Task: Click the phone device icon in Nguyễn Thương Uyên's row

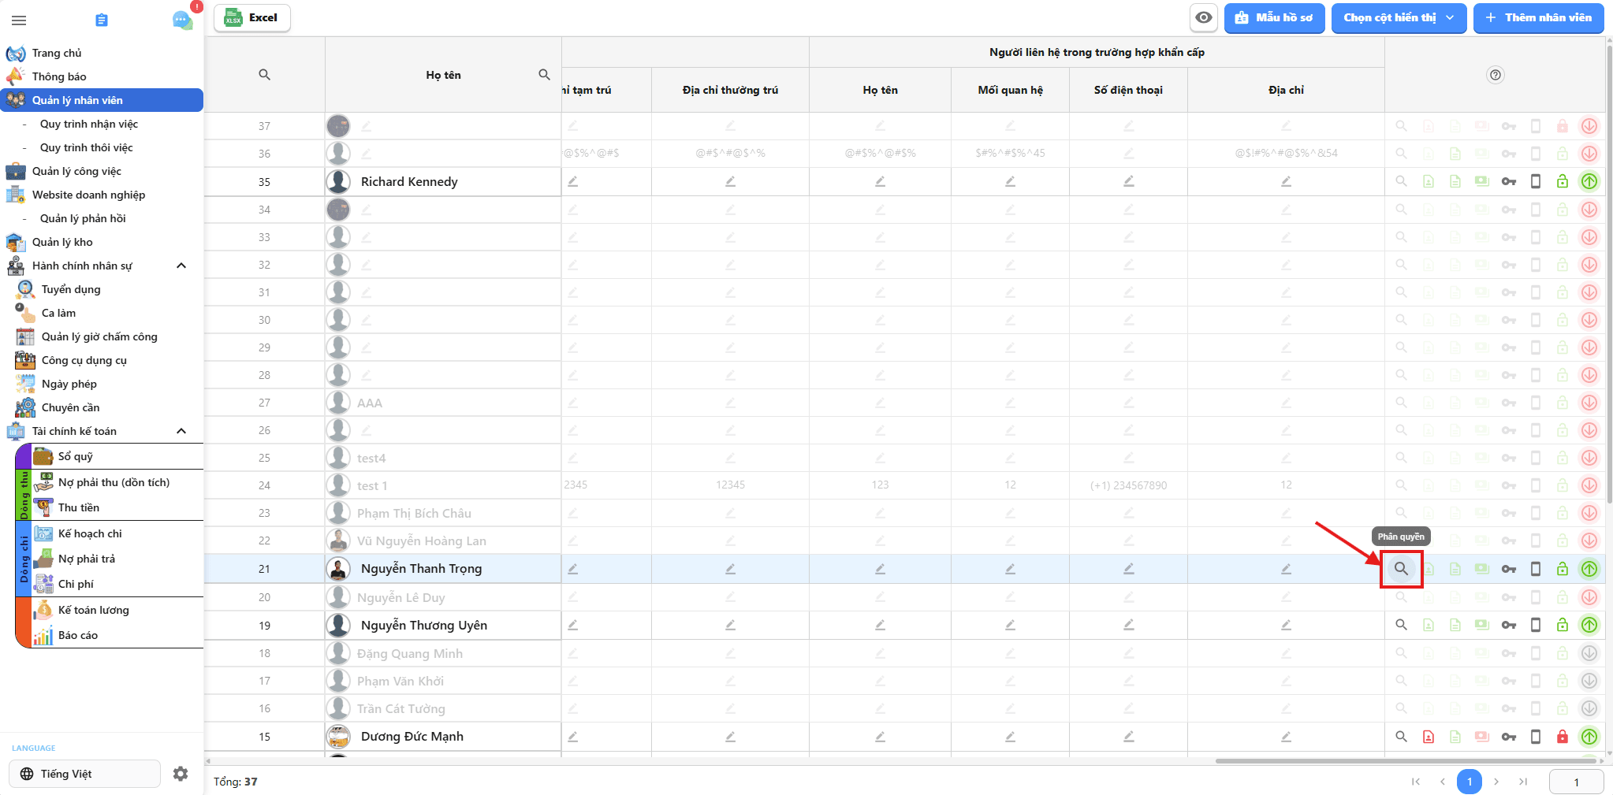Action: pos(1536,626)
